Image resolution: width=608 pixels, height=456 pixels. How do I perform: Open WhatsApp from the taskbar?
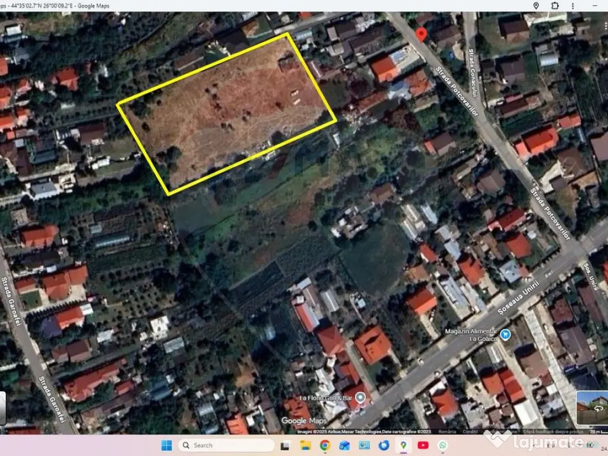[442, 445]
